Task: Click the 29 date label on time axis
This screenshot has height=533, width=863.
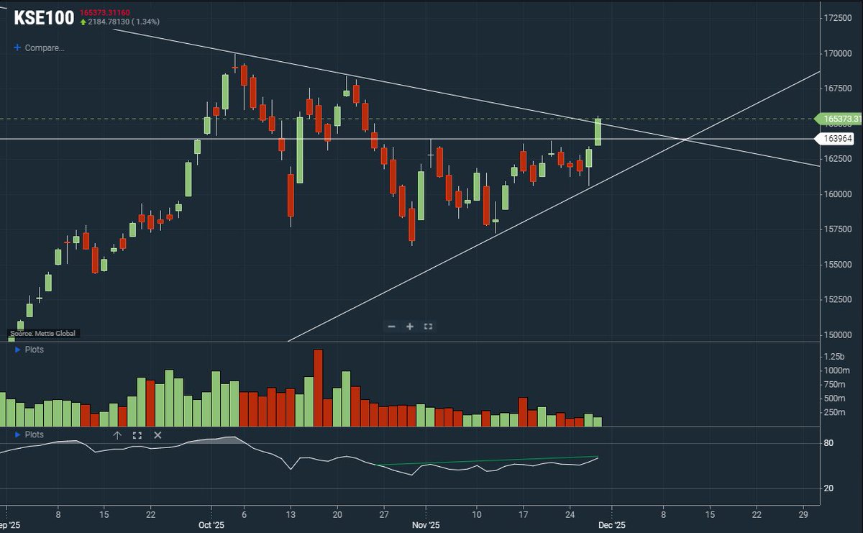Action: pos(803,514)
